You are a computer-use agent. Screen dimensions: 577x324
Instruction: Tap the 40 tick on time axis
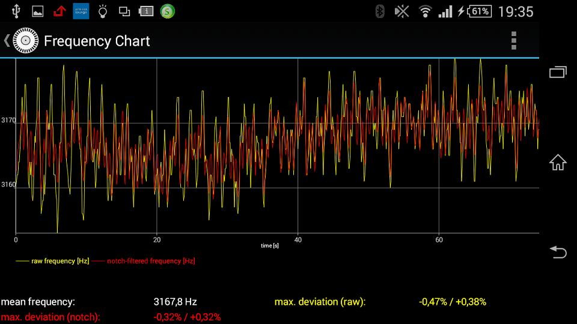(x=298, y=240)
